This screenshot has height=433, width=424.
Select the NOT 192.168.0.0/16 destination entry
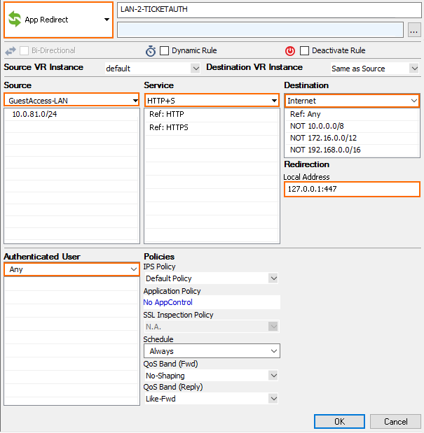pyautogui.click(x=352, y=150)
